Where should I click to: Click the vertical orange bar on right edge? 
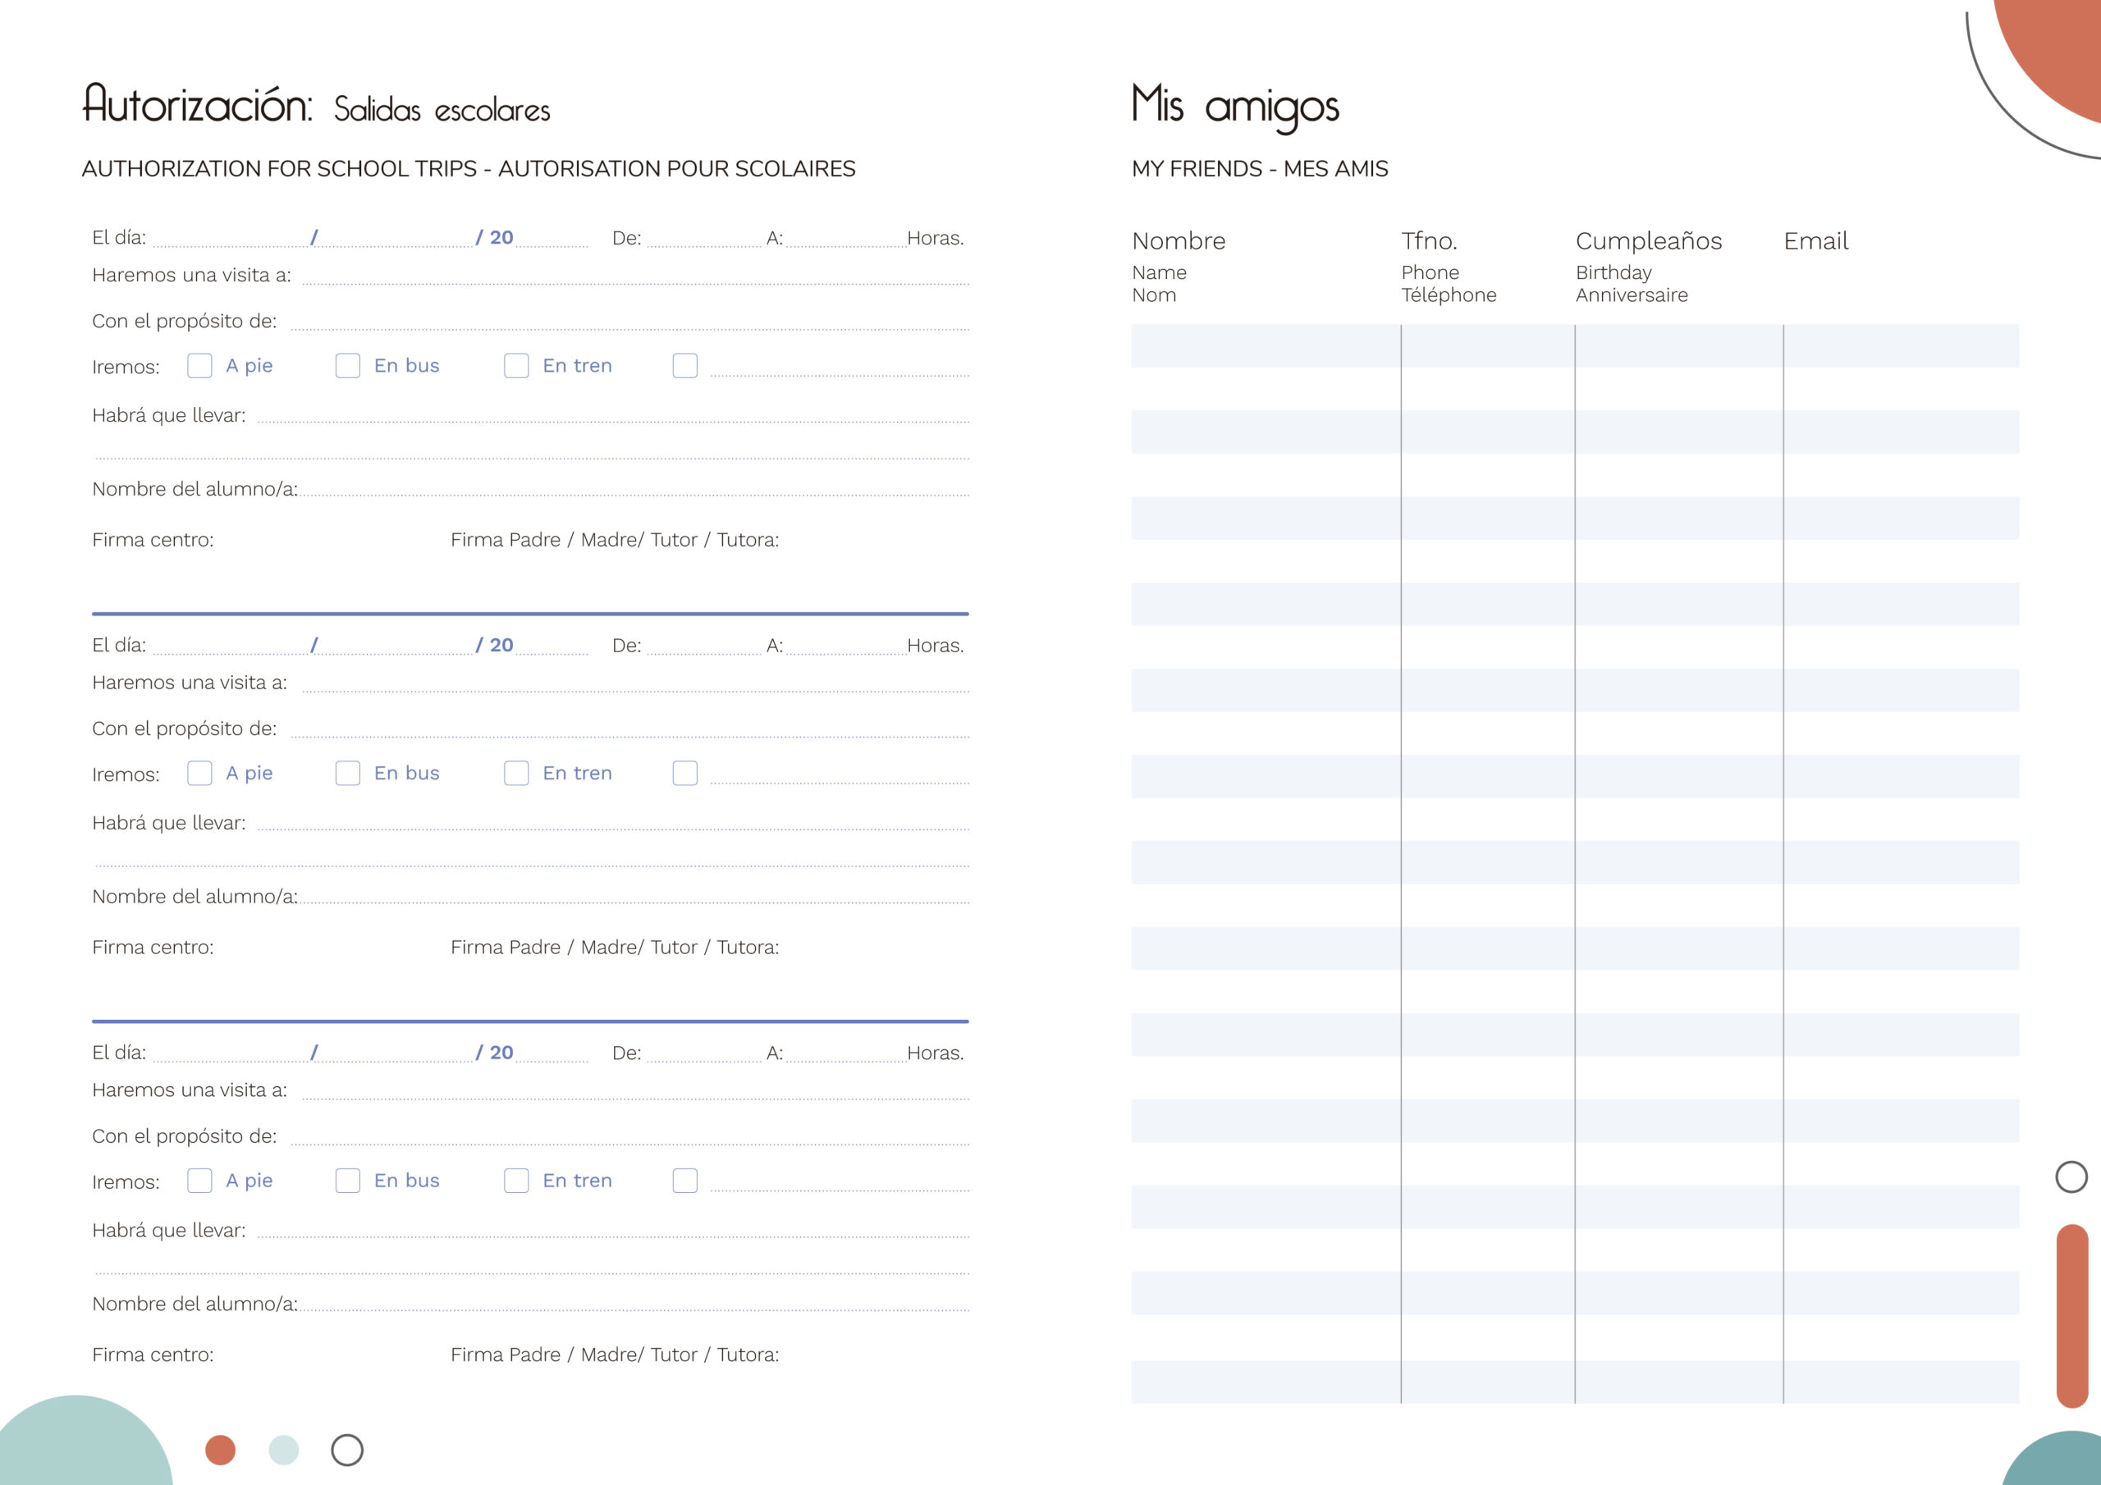2071,1315
